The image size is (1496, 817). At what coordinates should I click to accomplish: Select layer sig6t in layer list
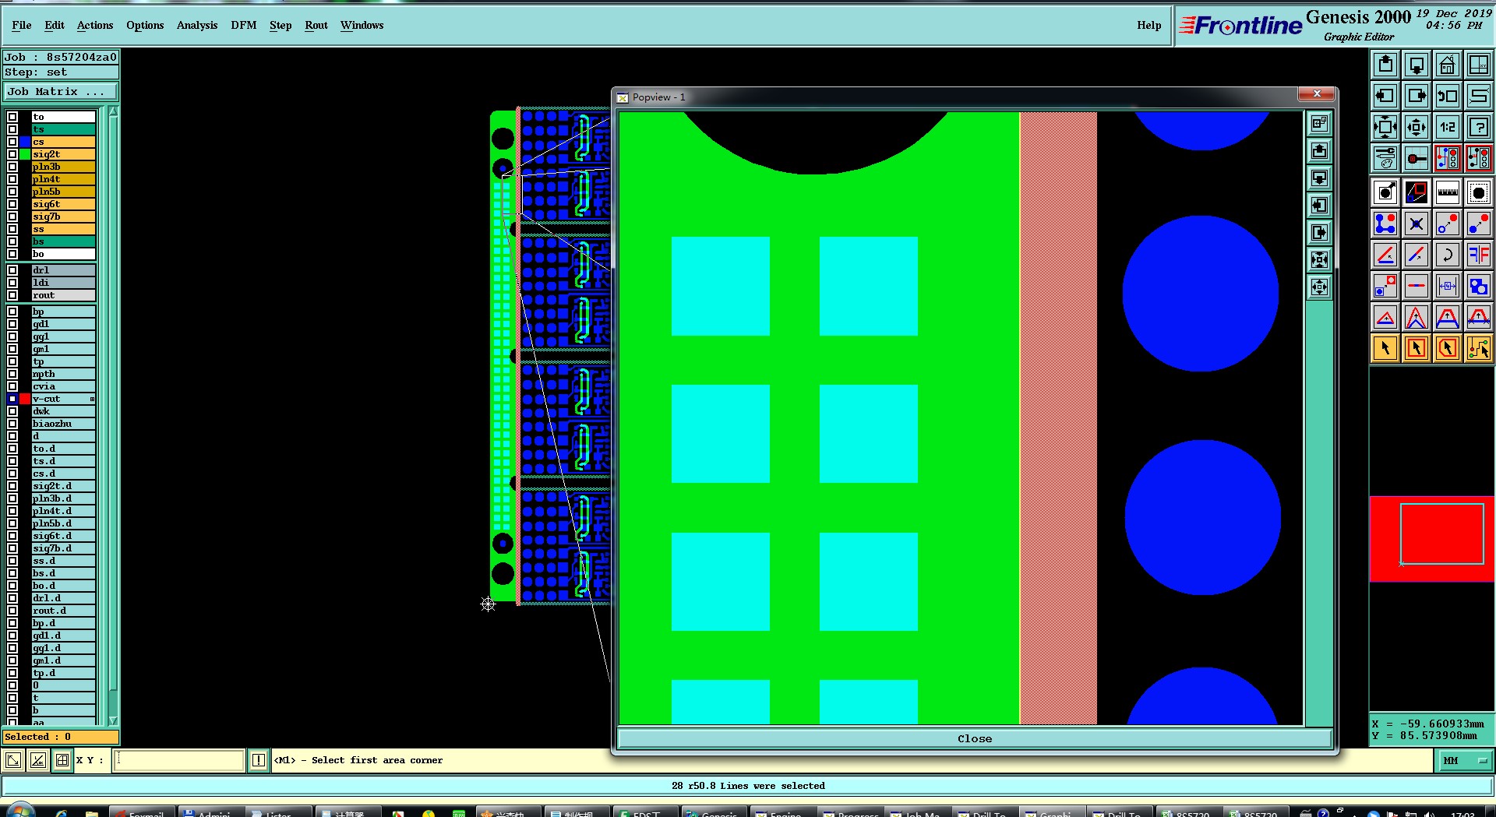tap(63, 204)
